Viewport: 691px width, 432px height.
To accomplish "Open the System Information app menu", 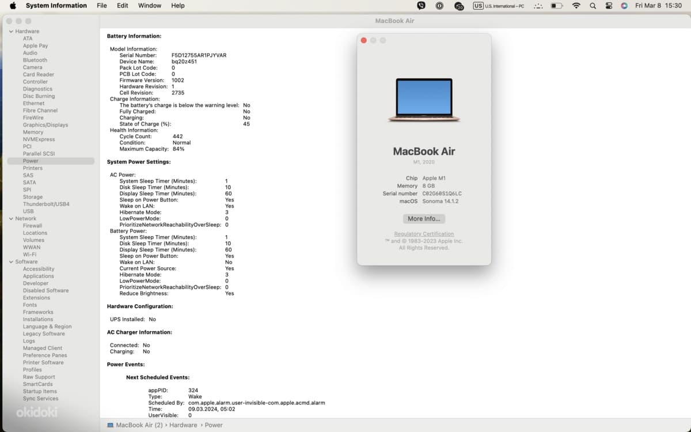I will [x=56, y=5].
